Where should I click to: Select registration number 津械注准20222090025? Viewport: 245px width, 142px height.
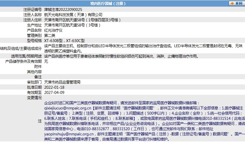pyautogui.click(x=63, y=10)
